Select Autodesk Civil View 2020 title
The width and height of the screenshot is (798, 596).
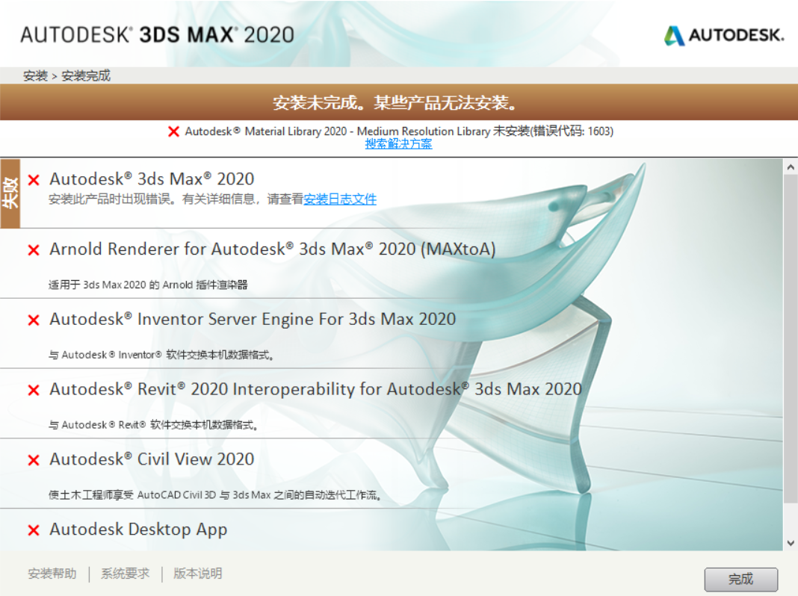(x=152, y=459)
